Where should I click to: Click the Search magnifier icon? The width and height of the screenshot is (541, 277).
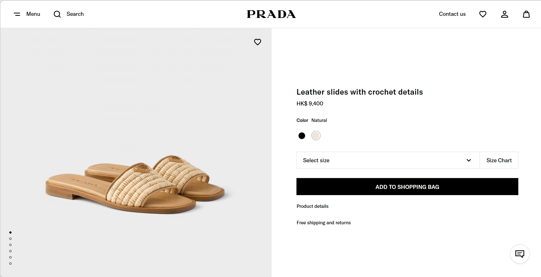pos(57,14)
